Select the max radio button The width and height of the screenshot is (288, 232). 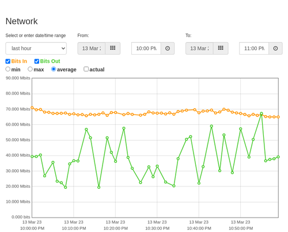coord(30,69)
